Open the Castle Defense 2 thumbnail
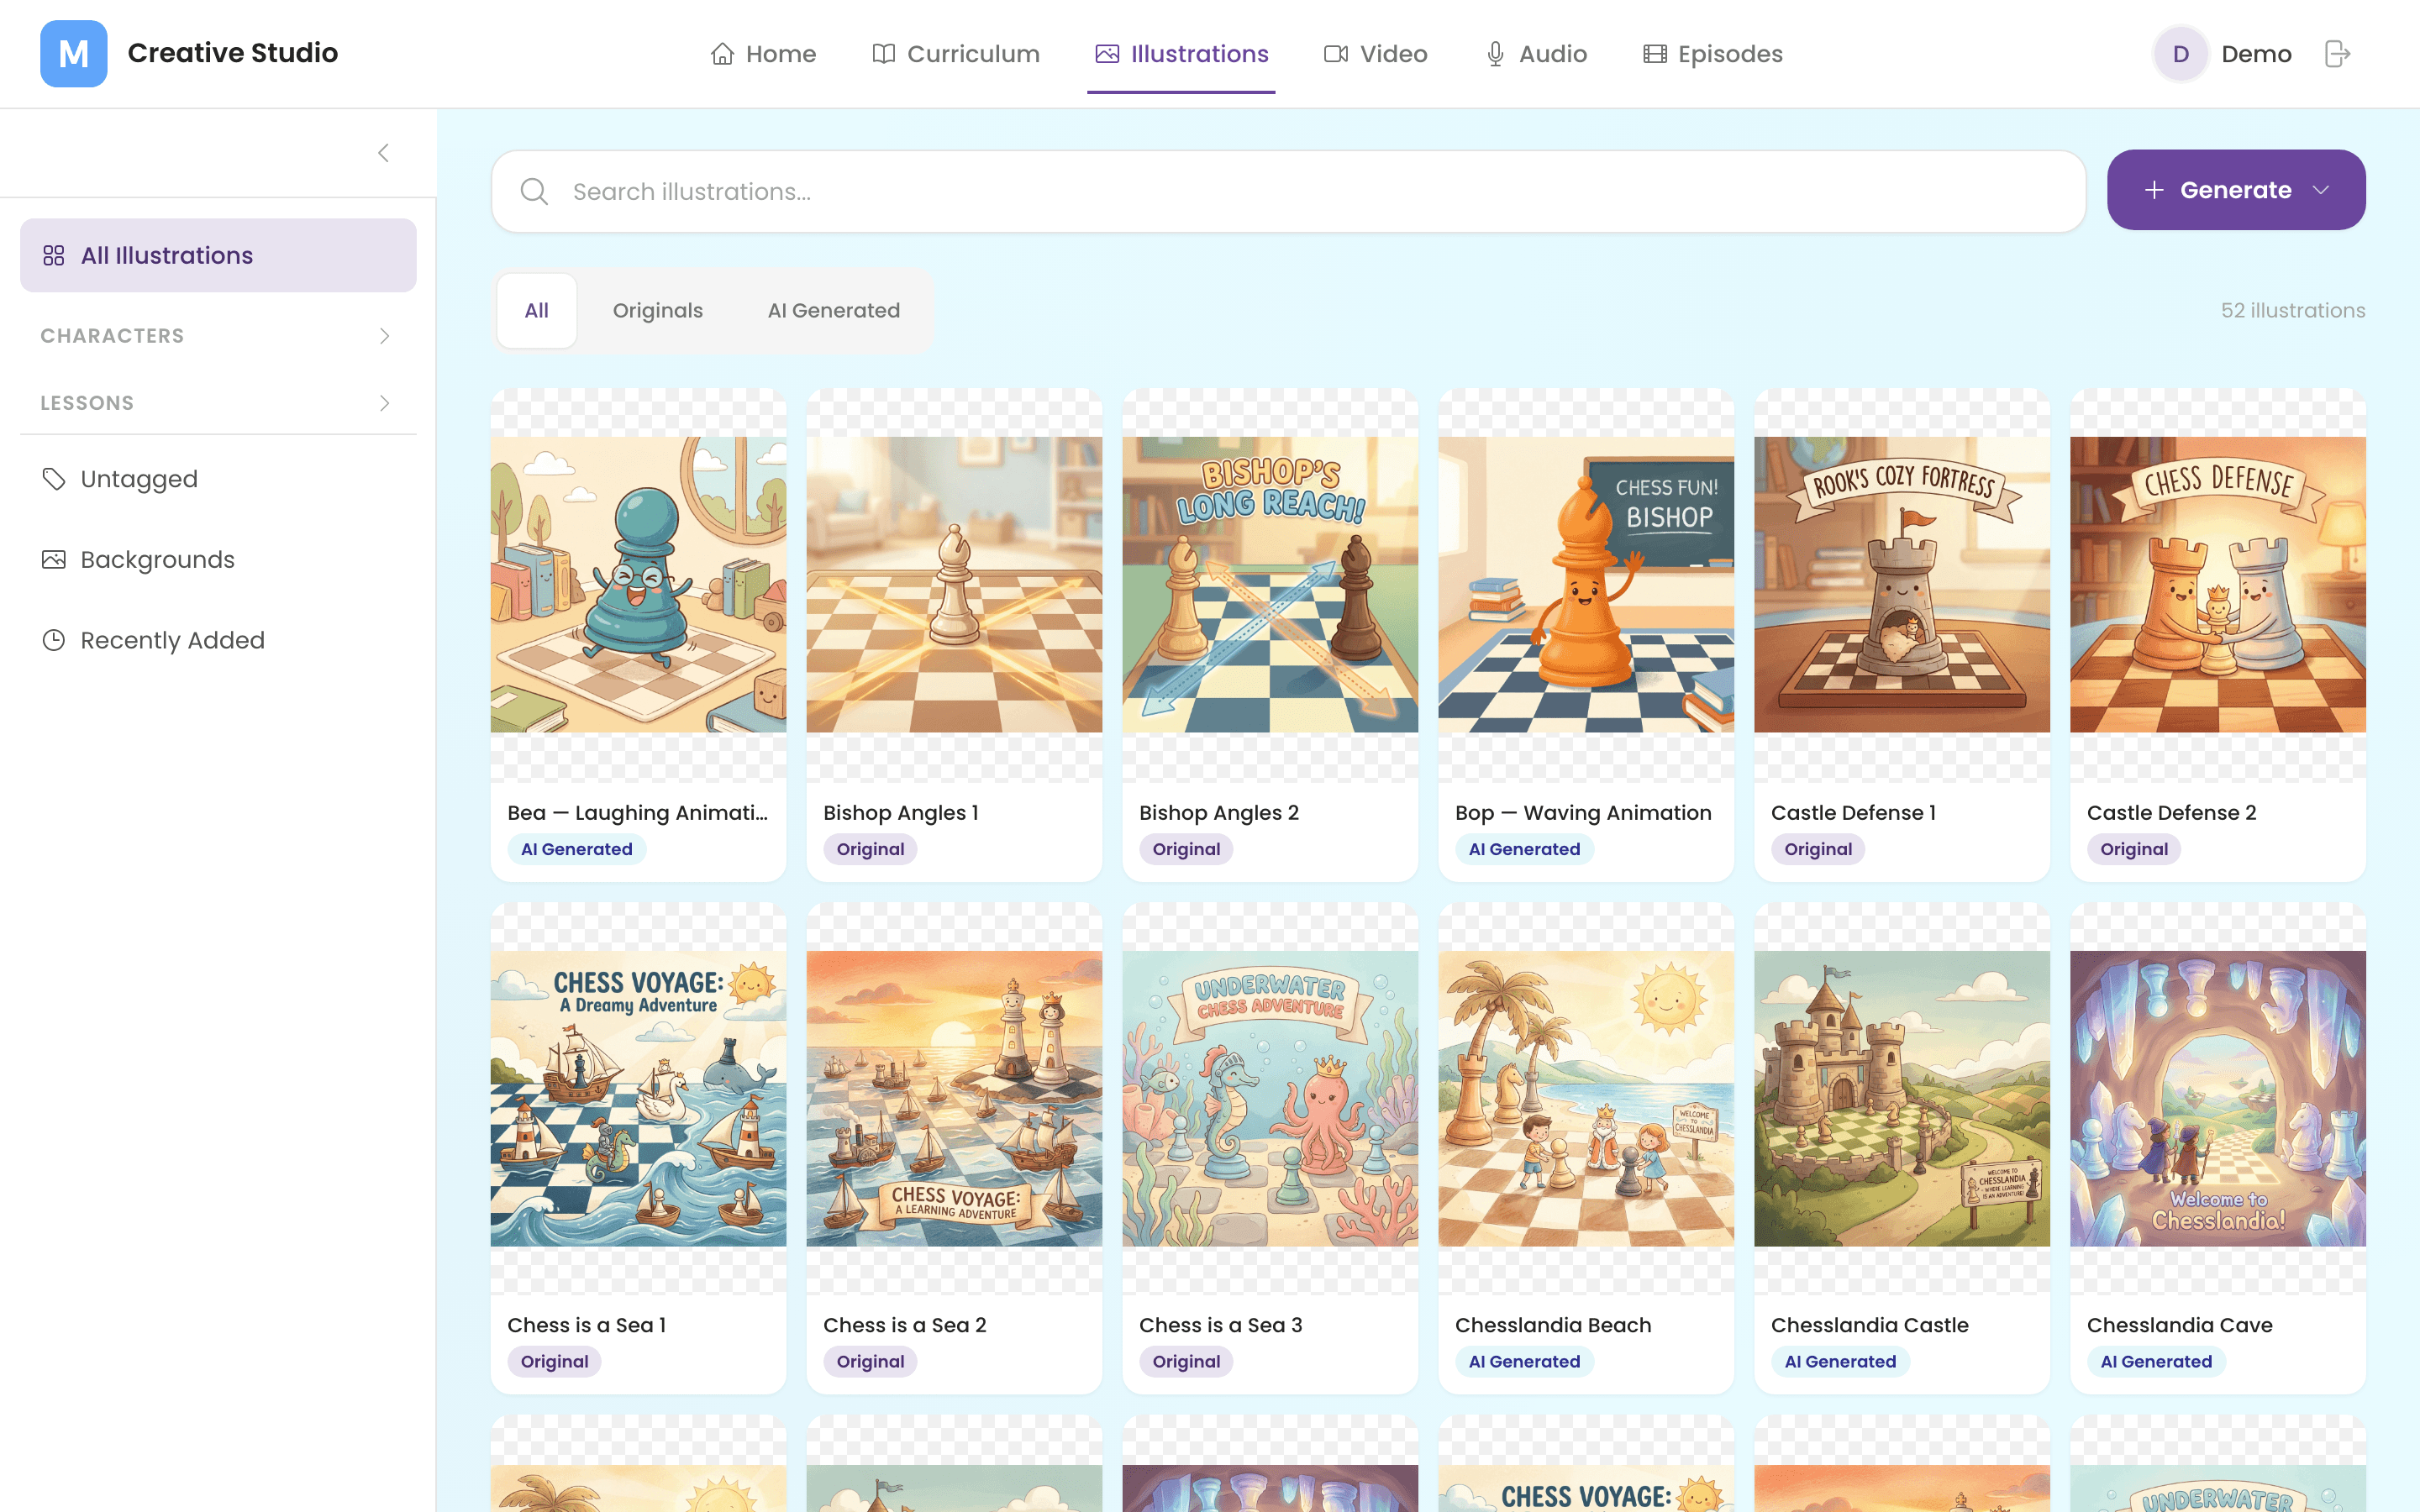 coord(2218,585)
